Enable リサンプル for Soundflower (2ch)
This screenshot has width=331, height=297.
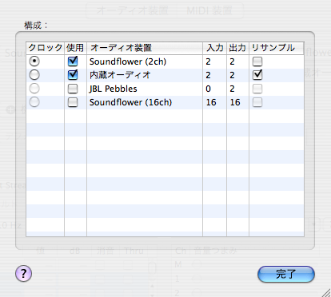click(x=257, y=61)
